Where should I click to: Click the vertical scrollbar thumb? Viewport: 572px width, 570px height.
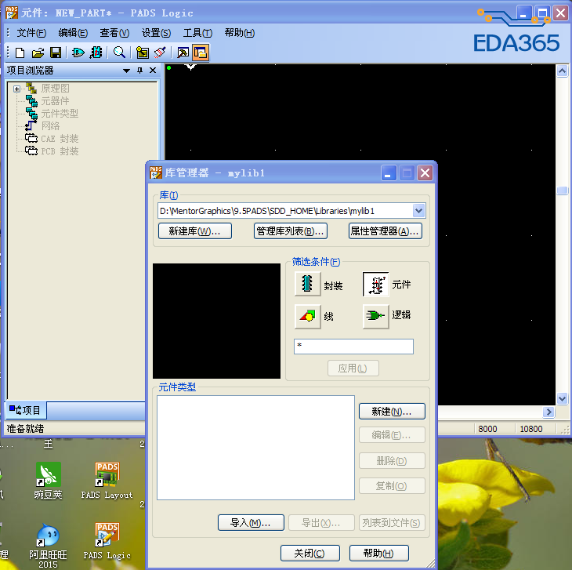pyautogui.click(x=562, y=191)
